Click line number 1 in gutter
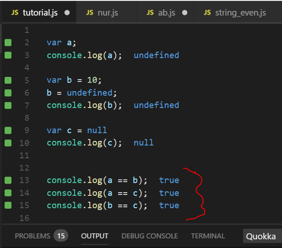Screen dimensions: 282x248 [x=27, y=30]
